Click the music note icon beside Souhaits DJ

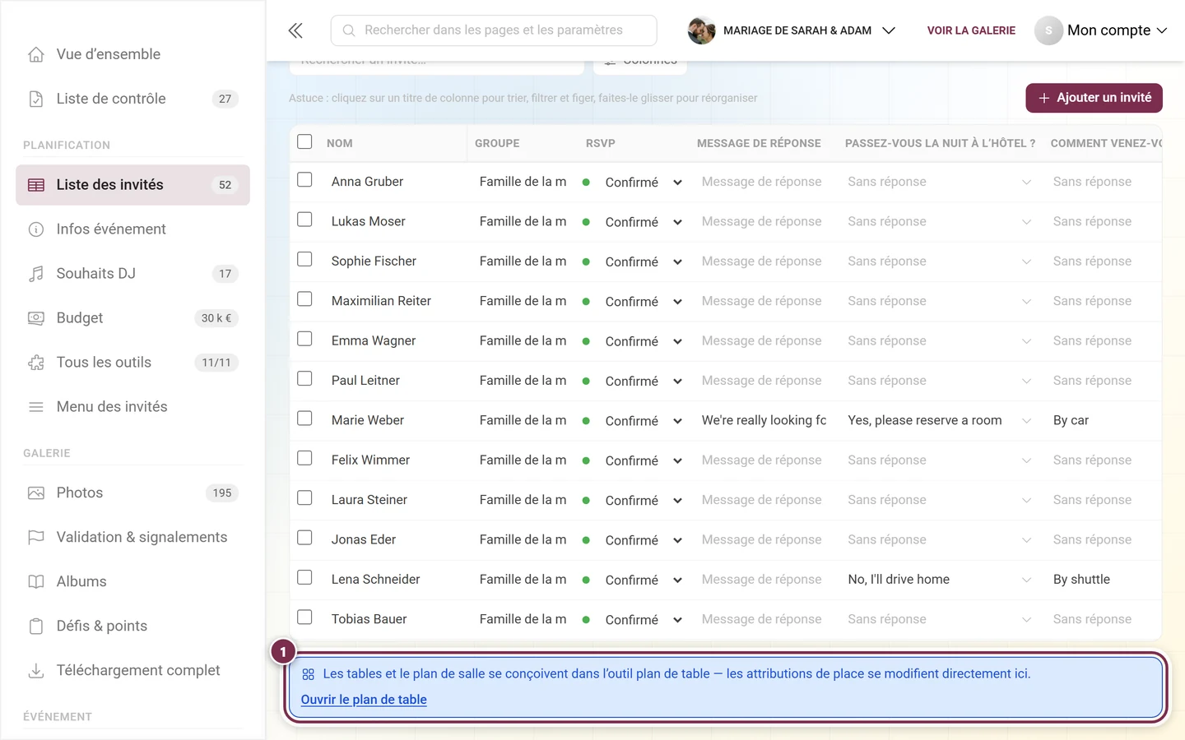(36, 274)
